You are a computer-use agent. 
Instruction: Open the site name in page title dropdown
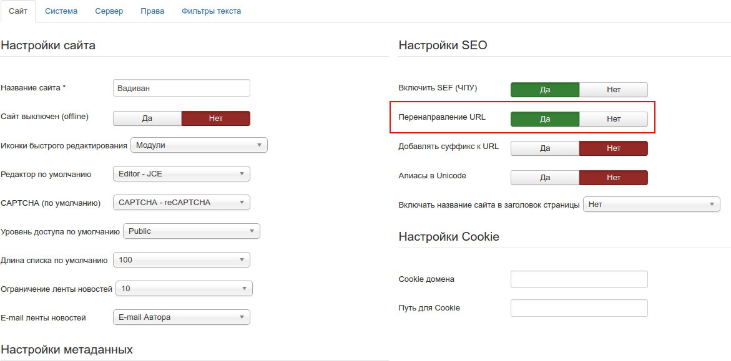tap(652, 204)
